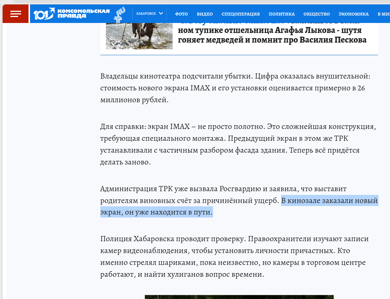Open the article thumbnail of hikers crossing river

(x=139, y=36)
